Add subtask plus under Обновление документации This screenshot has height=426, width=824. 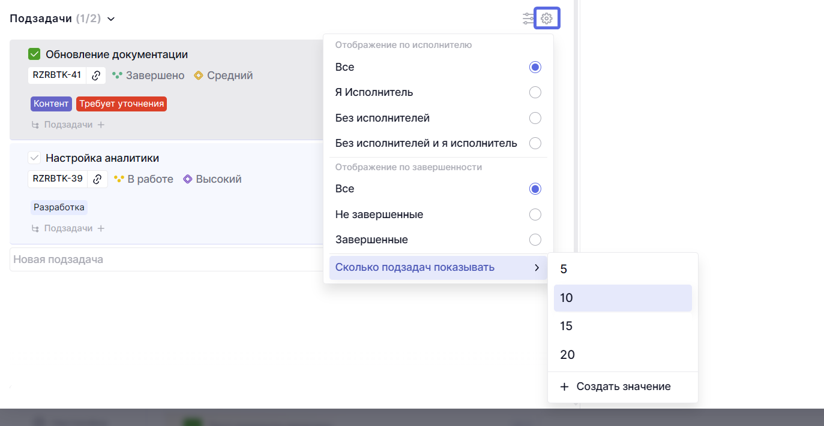click(101, 125)
